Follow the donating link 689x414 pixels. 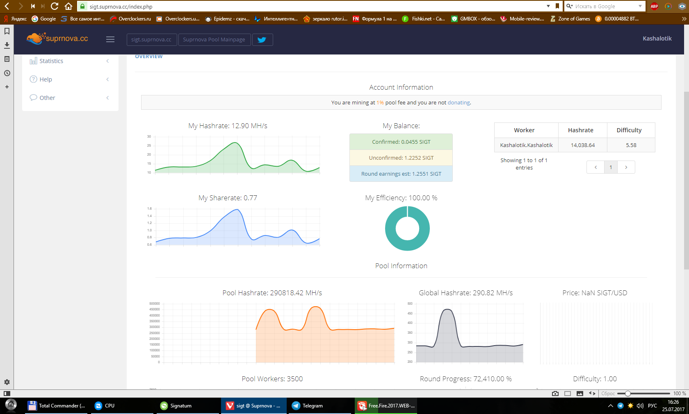tap(459, 103)
